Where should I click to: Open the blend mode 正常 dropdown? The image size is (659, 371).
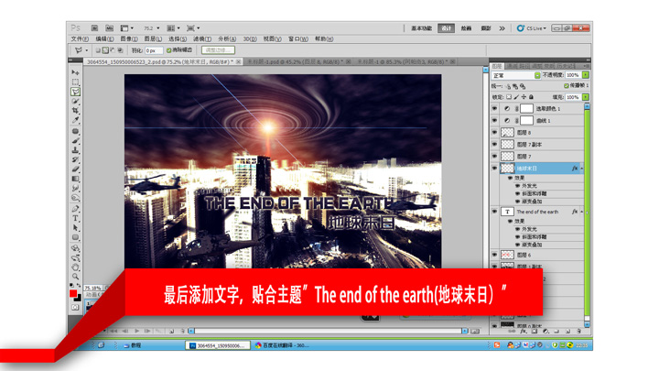516,75
